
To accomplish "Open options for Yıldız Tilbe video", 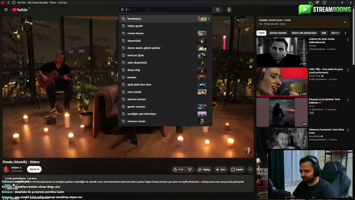I will tap(348, 70).
